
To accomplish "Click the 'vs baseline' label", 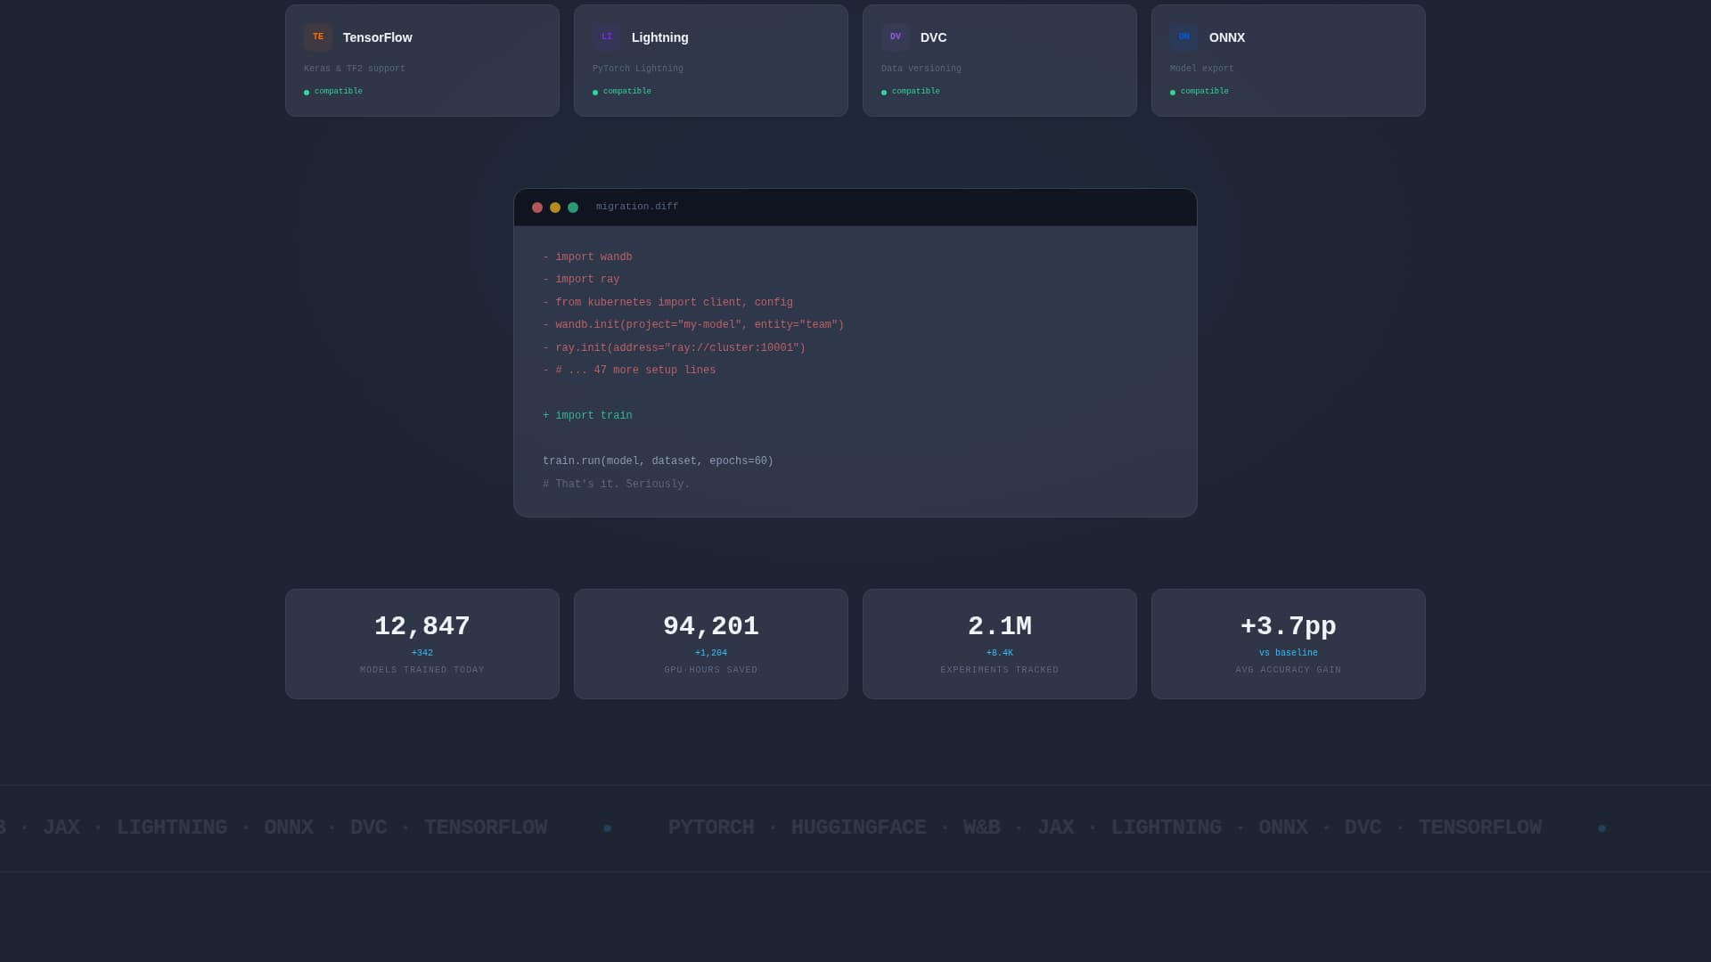I will [x=1289, y=653].
